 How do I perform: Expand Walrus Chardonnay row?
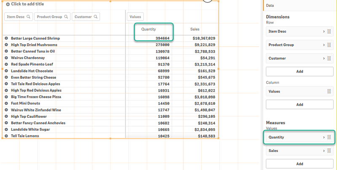point(6,58)
